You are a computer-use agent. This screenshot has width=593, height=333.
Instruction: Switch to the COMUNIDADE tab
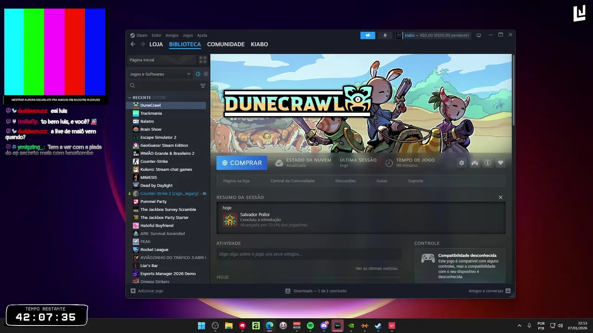(226, 44)
